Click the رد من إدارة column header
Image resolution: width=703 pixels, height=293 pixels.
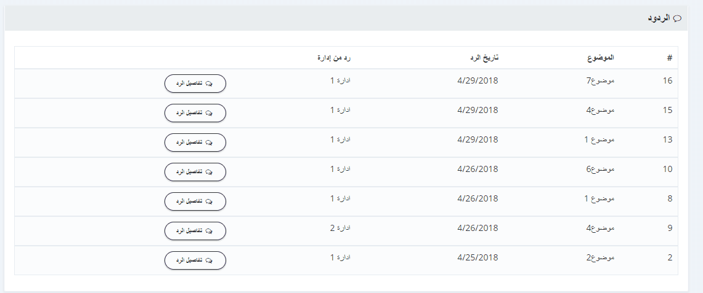coord(333,58)
